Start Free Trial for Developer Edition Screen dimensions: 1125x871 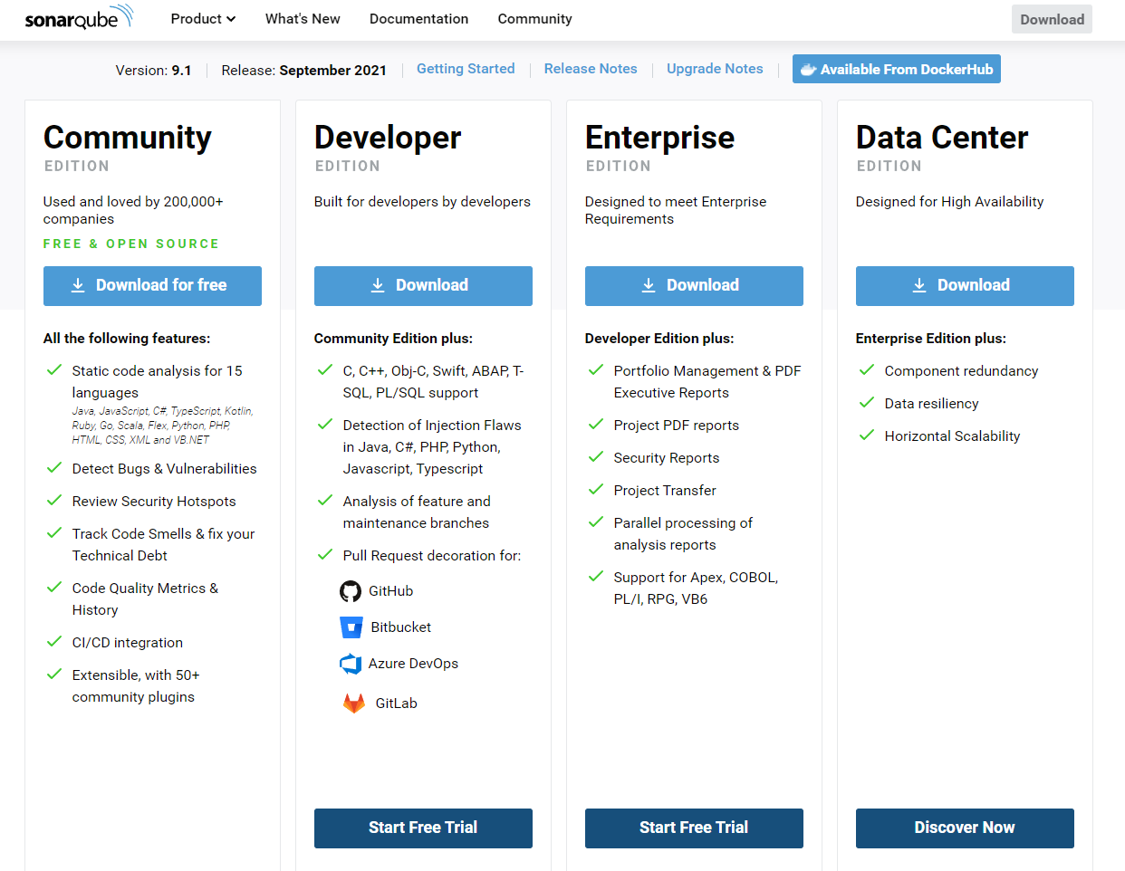pos(423,828)
